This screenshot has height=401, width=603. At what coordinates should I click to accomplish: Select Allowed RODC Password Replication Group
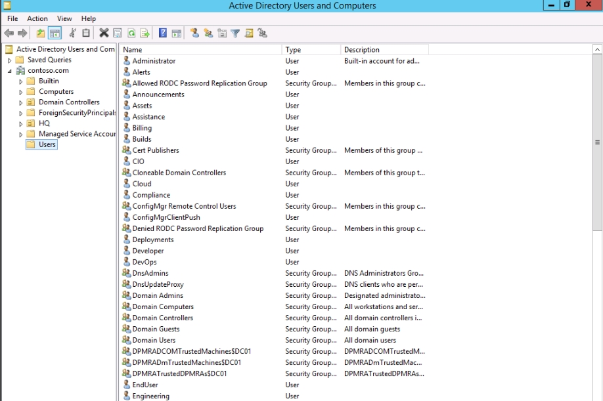click(x=200, y=83)
